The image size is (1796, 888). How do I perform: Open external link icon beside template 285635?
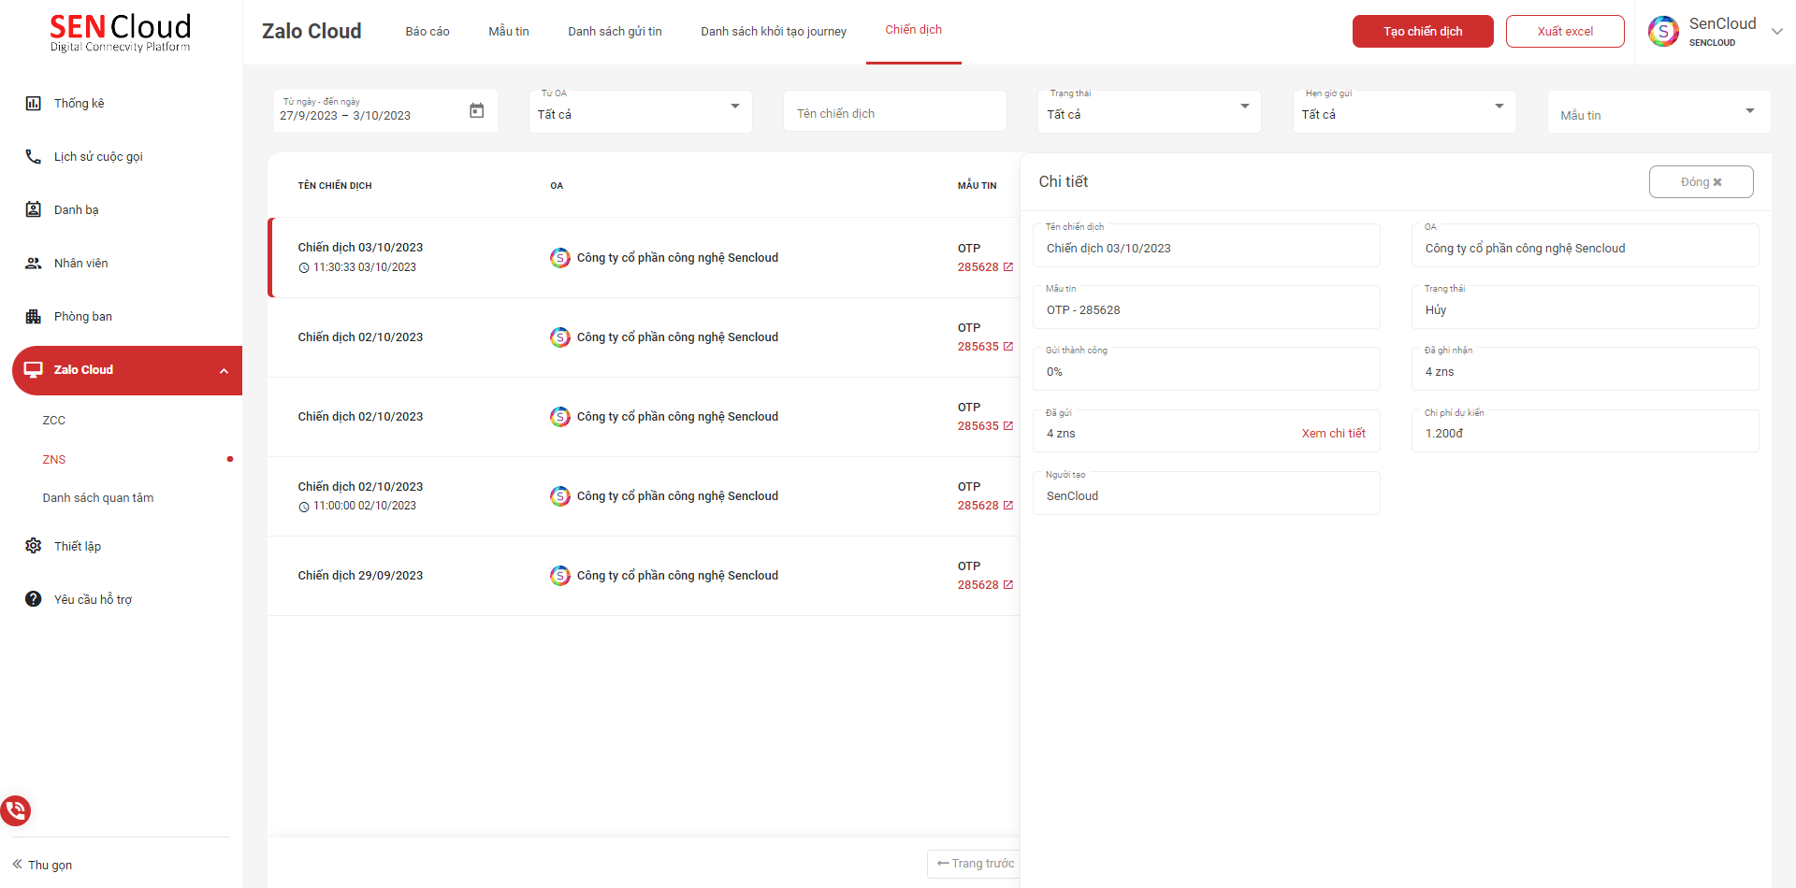click(1008, 347)
